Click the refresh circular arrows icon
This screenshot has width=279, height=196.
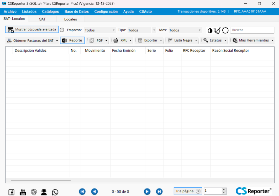click(225, 30)
